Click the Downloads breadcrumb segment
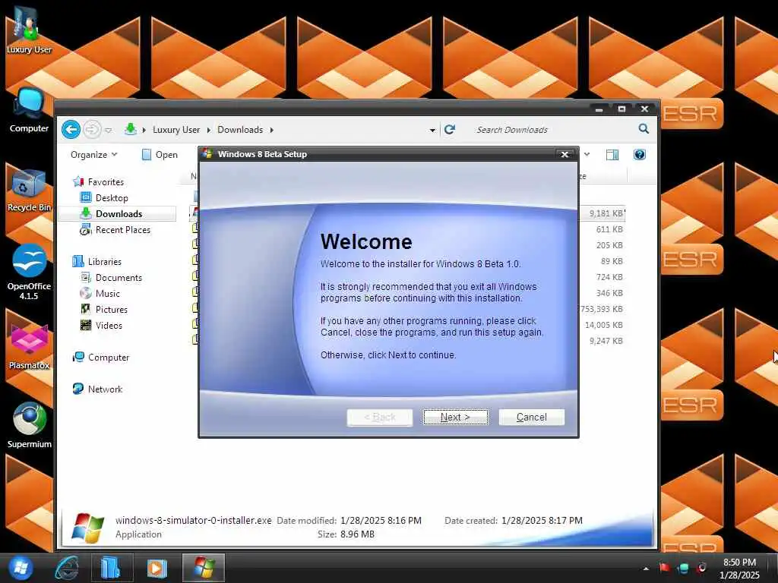This screenshot has height=583, width=778. [240, 129]
